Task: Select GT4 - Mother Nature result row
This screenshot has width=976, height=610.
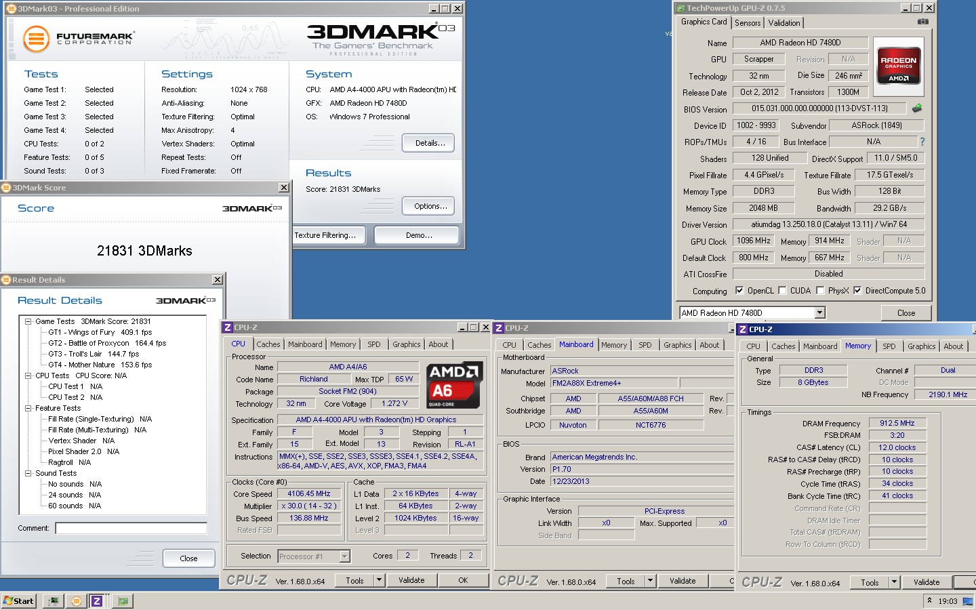Action: coord(100,365)
